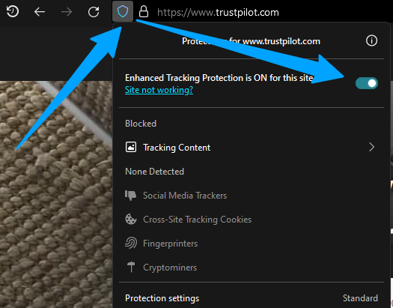Click the forward navigation arrow
393x308 pixels.
point(67,12)
